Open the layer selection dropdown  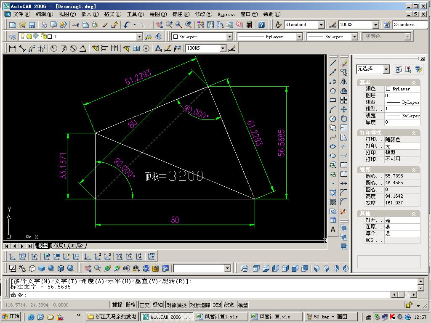[140, 37]
